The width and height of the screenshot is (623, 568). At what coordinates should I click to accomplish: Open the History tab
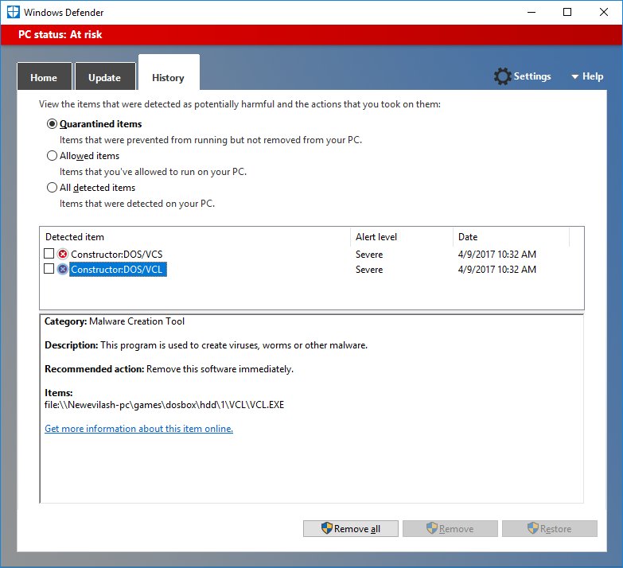click(169, 73)
